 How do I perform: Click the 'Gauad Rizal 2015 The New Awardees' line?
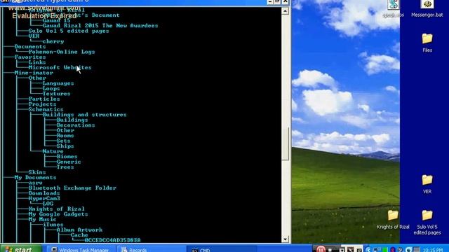coord(100,26)
